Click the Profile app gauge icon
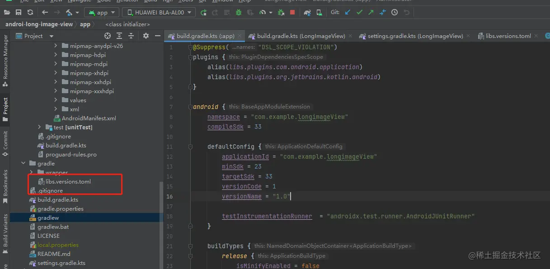The height and width of the screenshot is (269, 550). [263, 13]
